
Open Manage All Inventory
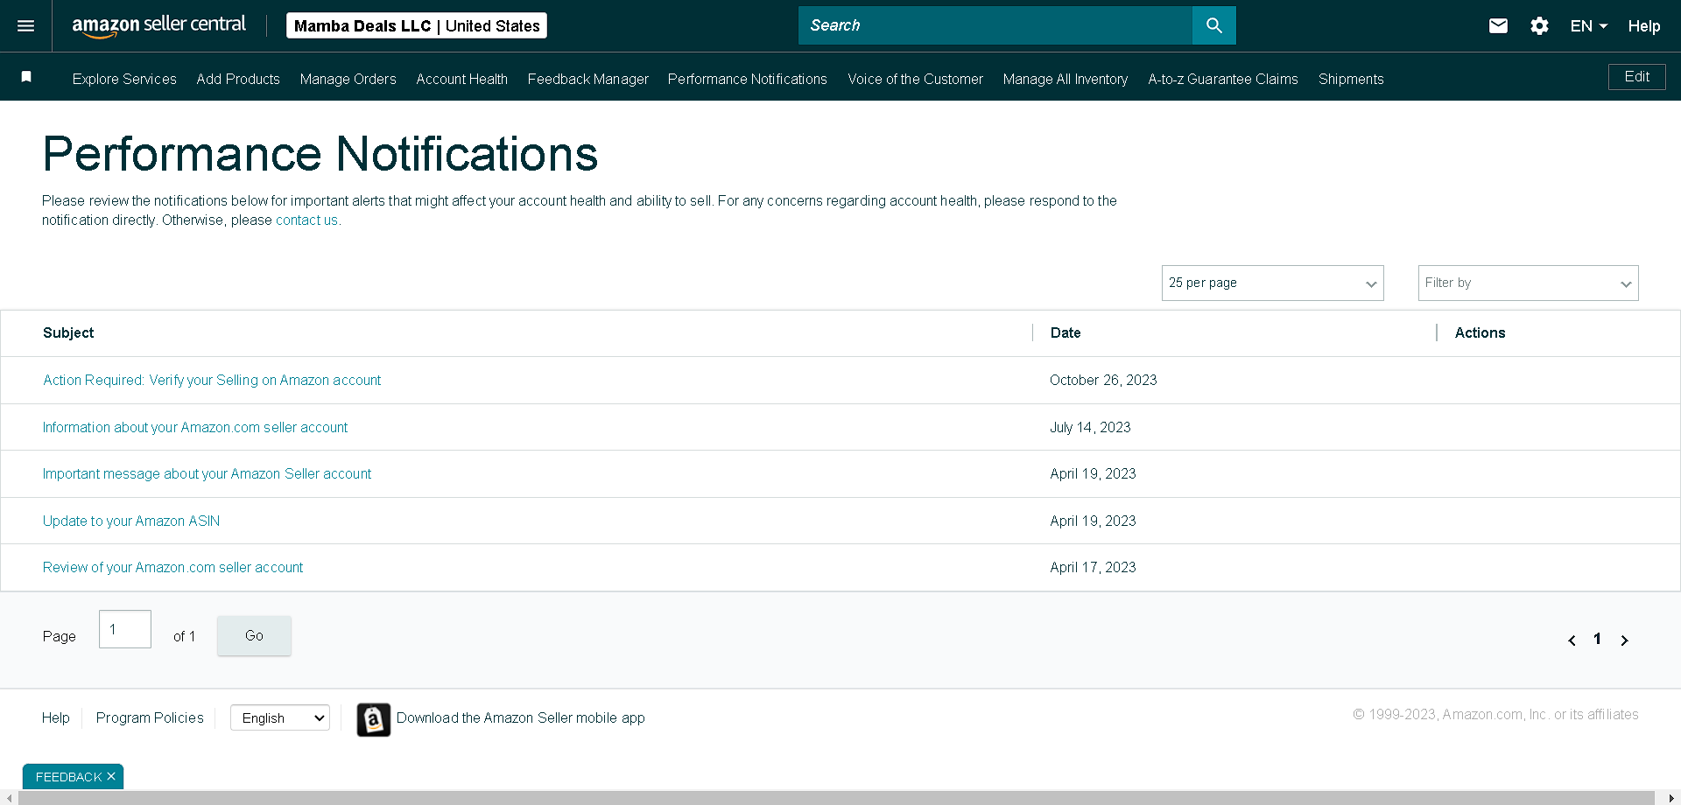pos(1065,79)
